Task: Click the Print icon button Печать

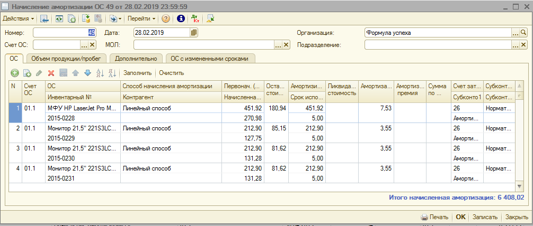Action: 435,217
